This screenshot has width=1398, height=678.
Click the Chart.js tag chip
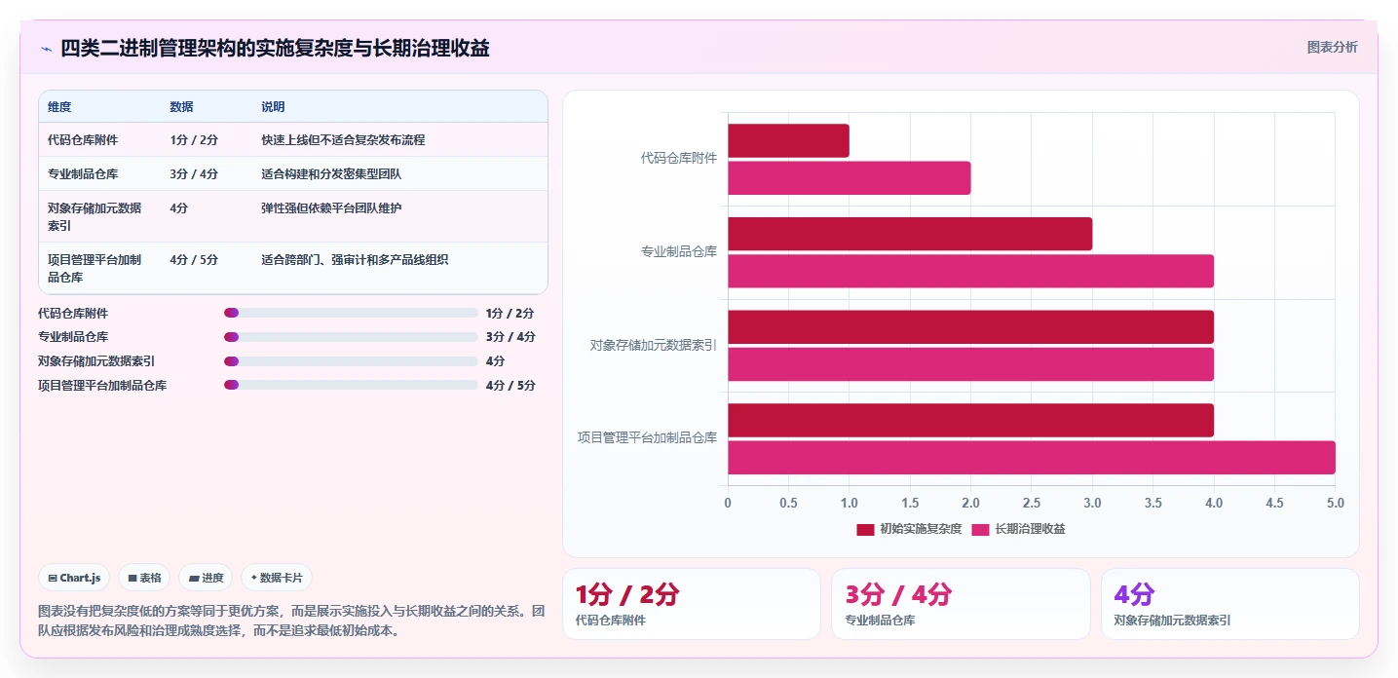tap(75, 578)
